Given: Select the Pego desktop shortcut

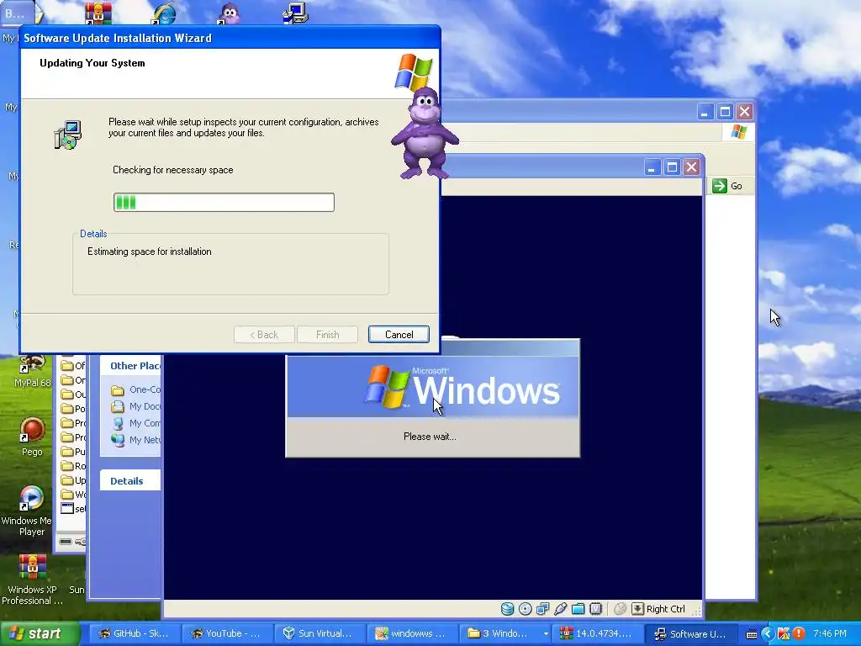Looking at the screenshot, I should 33,437.
